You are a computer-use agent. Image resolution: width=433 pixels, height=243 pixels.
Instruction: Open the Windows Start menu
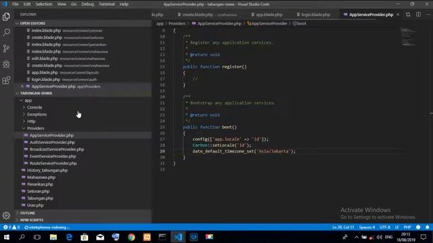[6, 237]
